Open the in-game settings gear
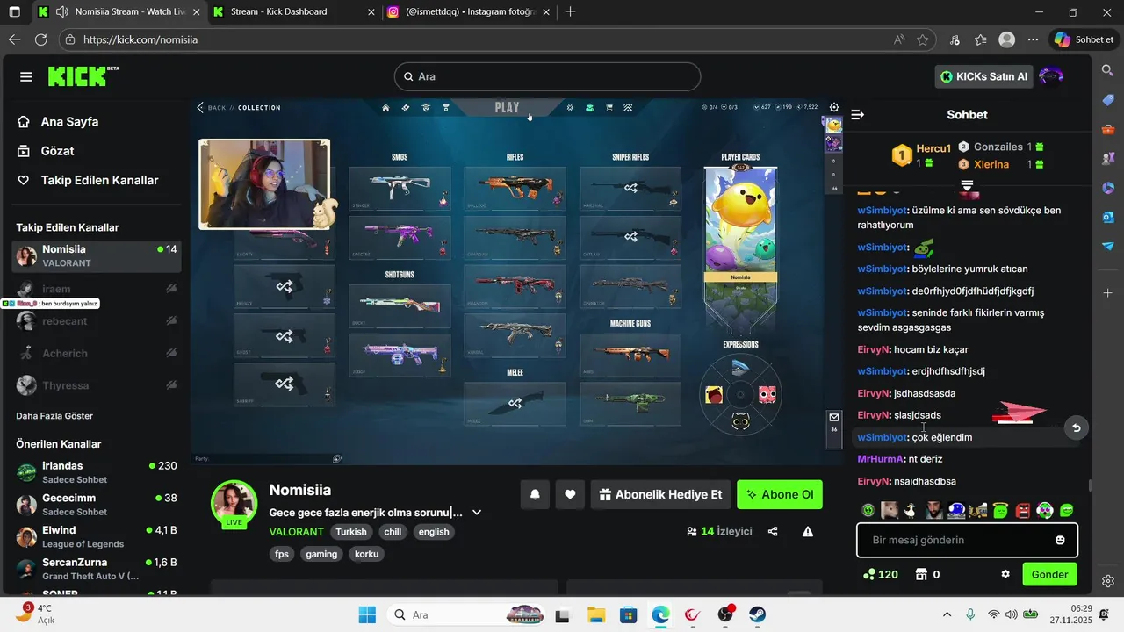The height and width of the screenshot is (632, 1124). click(834, 107)
